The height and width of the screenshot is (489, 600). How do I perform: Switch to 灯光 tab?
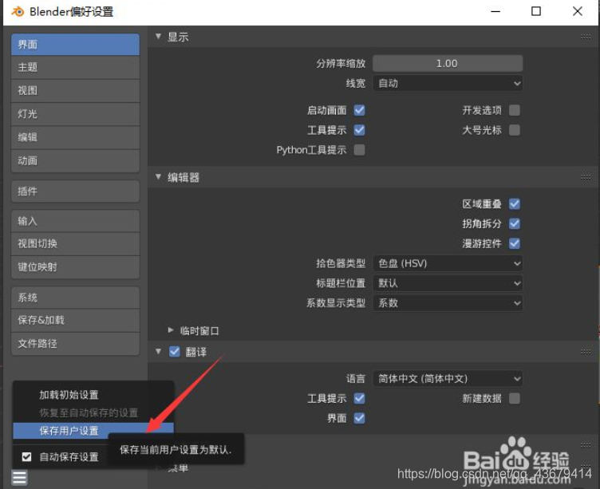(x=75, y=114)
